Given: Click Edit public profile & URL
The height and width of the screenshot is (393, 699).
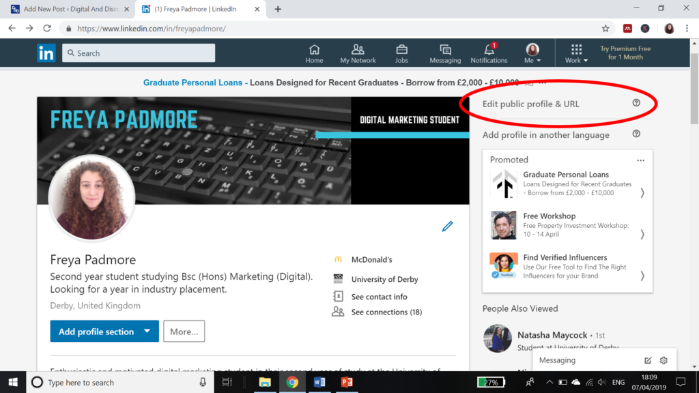Looking at the screenshot, I should coord(530,104).
